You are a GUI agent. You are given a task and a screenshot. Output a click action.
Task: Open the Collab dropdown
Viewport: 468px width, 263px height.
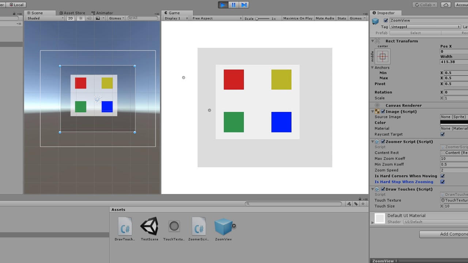click(x=425, y=5)
